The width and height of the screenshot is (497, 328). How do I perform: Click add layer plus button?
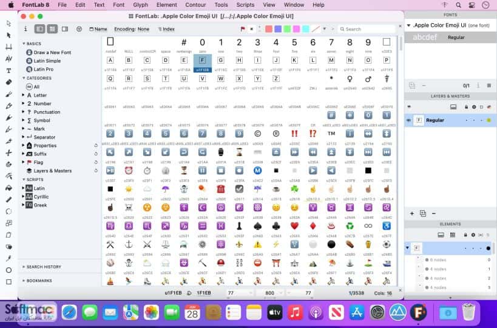[411, 213]
